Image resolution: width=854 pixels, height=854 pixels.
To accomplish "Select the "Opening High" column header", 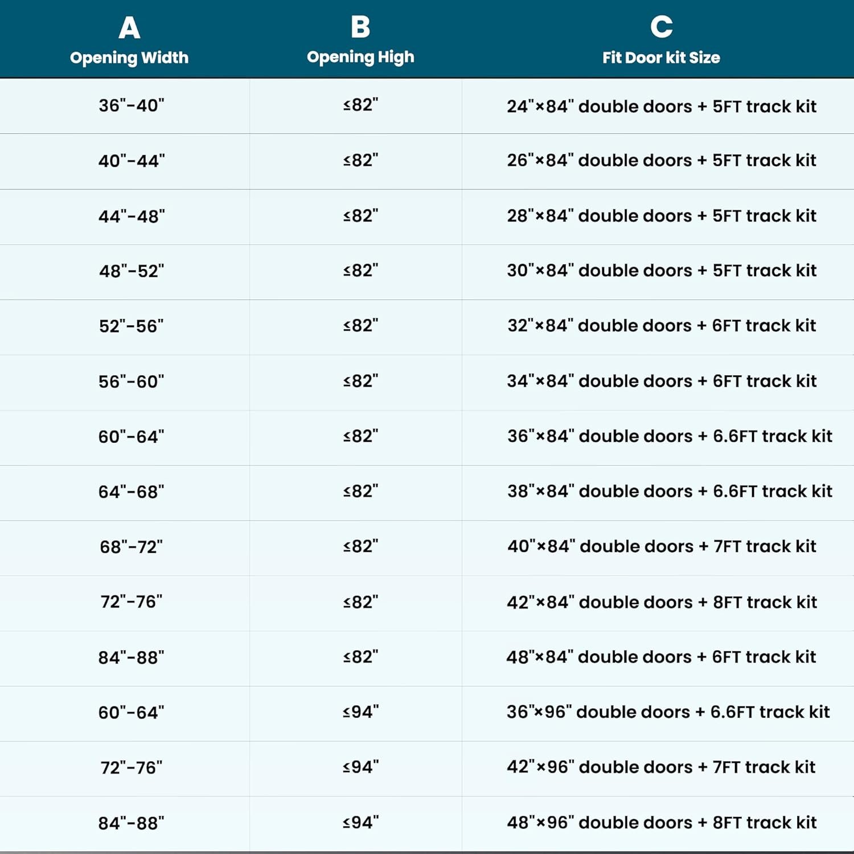I will pyautogui.click(x=360, y=57).
